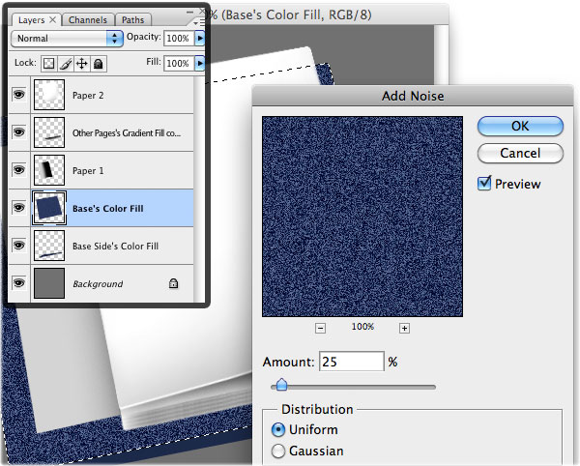Click OK in Add Noise dialog

(520, 126)
